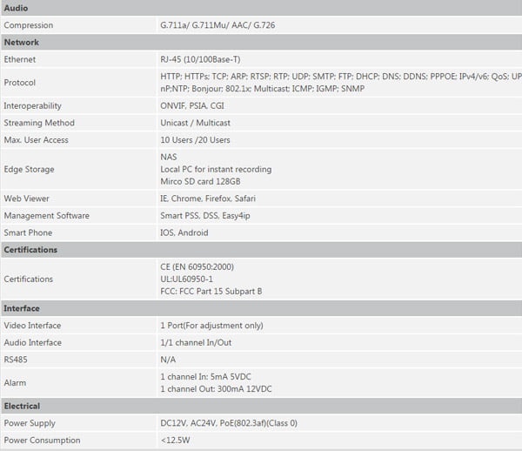Select the Compression row label
The width and height of the screenshot is (522, 451).
[x=28, y=25]
